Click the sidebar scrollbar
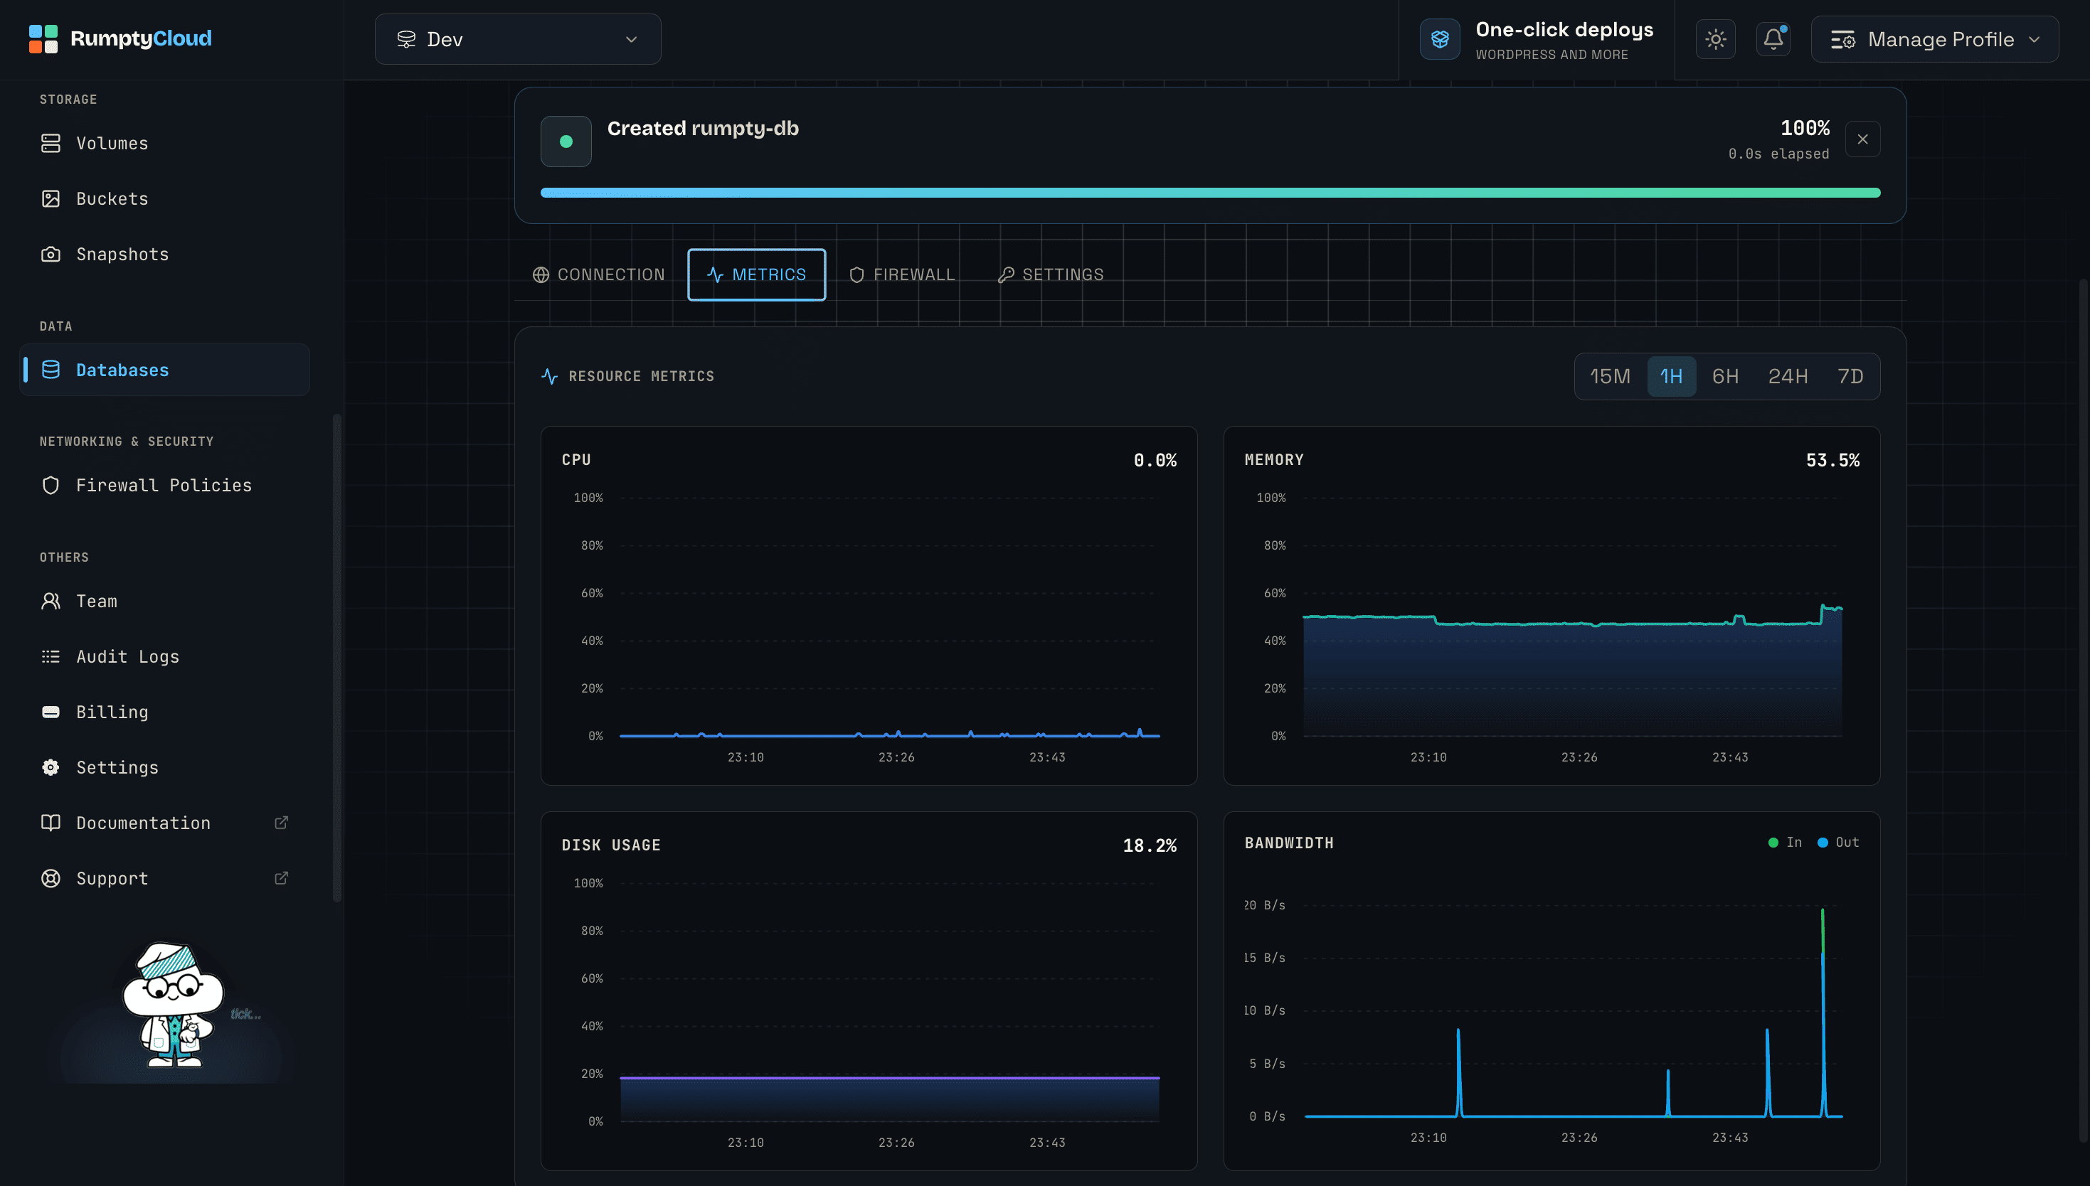Viewport: 2090px width, 1186px height. coord(336,658)
